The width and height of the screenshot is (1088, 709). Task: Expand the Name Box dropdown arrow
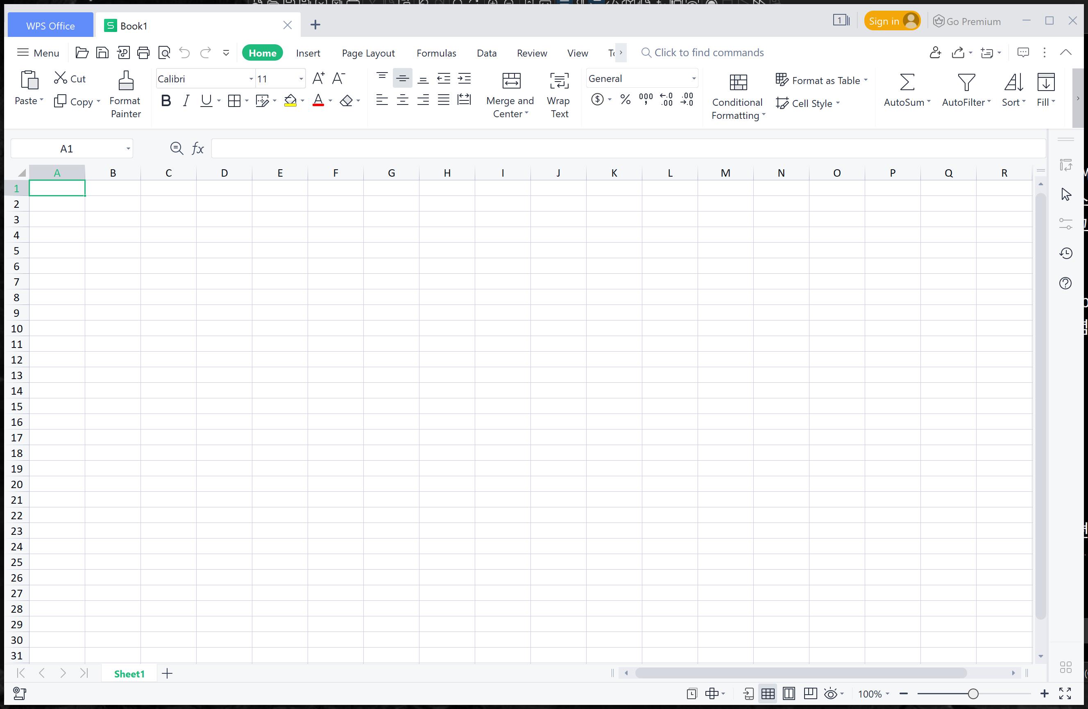tap(128, 149)
